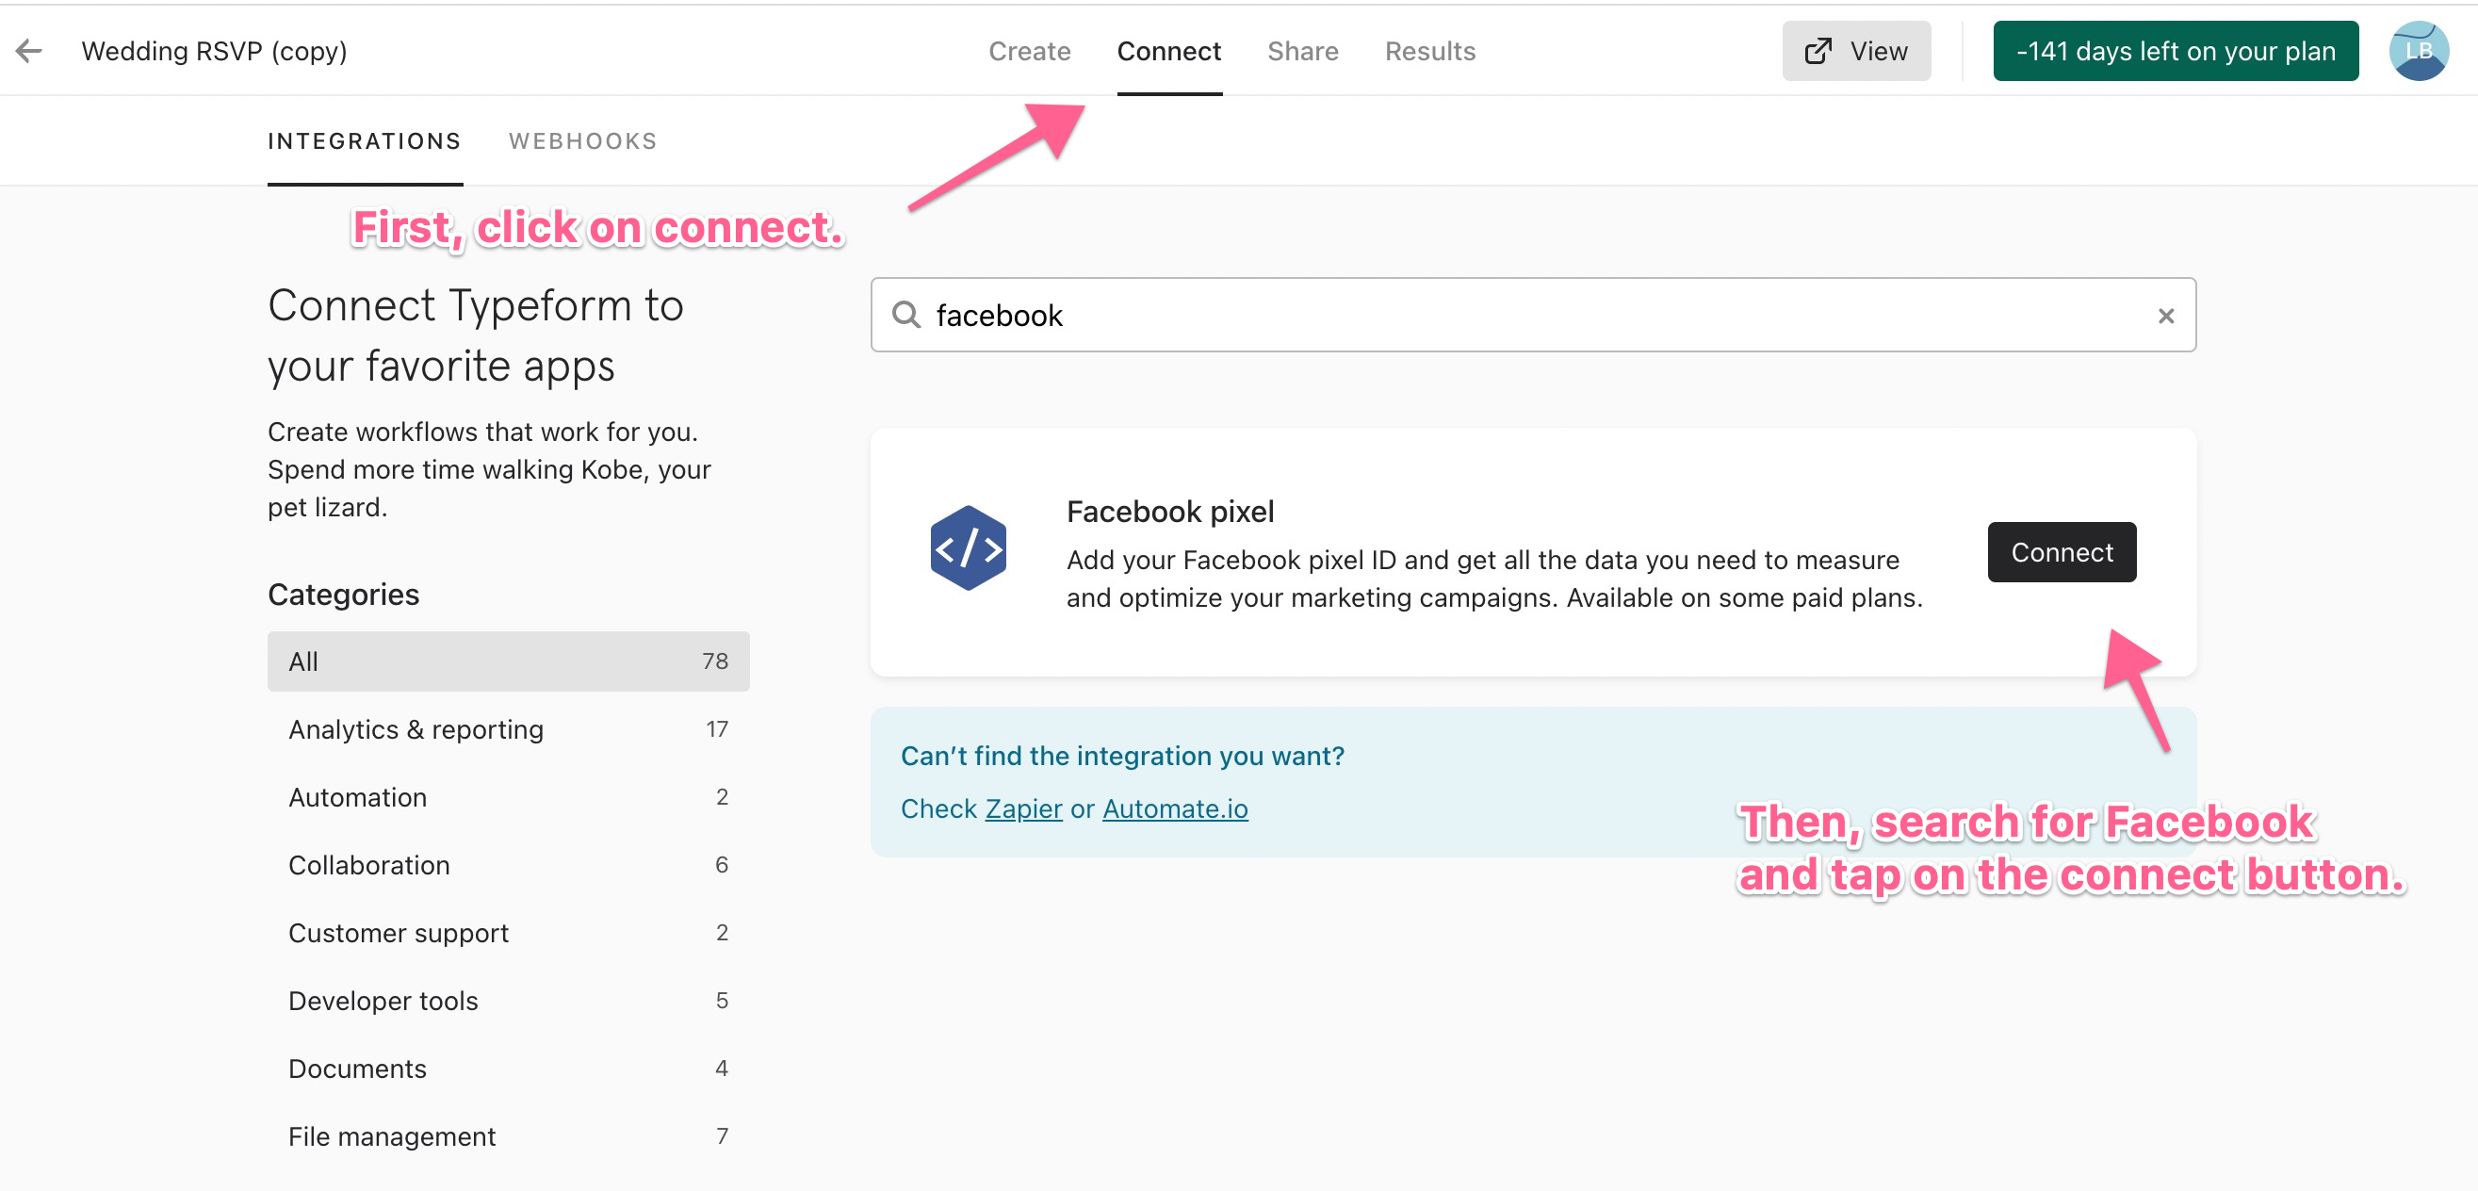
Task: Switch to the Webhooks sub-tab
Action: point(583,141)
